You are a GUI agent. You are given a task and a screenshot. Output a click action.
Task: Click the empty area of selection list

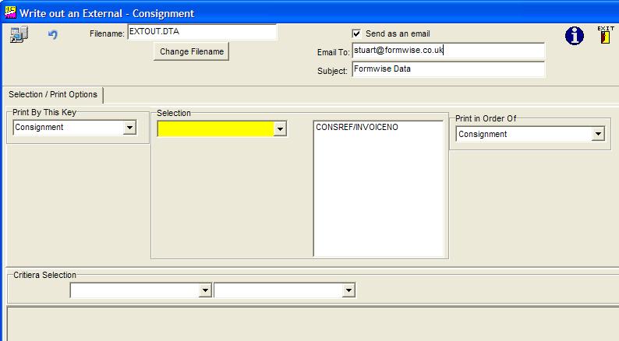(x=378, y=202)
